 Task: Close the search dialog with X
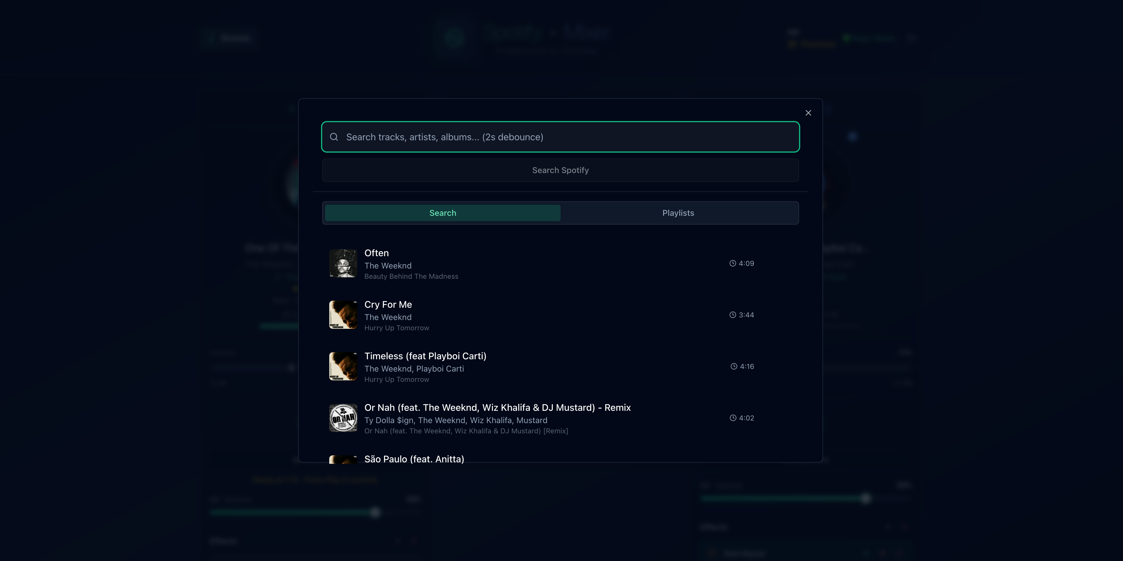point(808,113)
